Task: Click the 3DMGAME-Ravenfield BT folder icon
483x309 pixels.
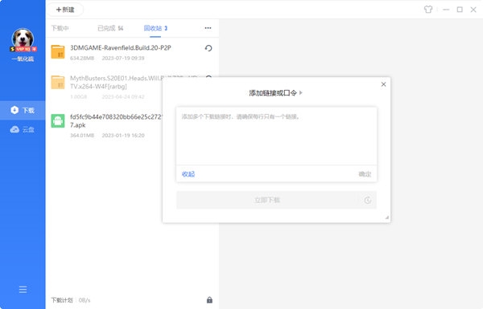Action: (x=58, y=51)
